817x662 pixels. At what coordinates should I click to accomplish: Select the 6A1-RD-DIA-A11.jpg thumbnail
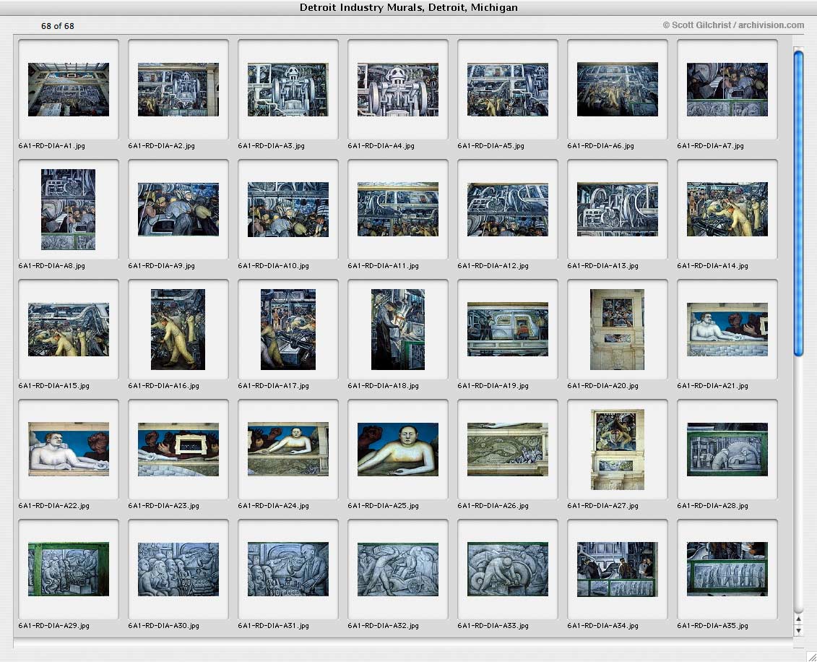pyautogui.click(x=397, y=210)
